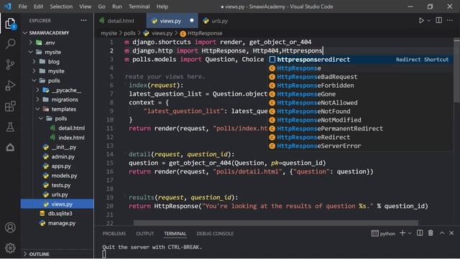Click the horizontal editor scrollbar
Image resolution: width=460 pixels, height=259 pixels.
point(276,223)
